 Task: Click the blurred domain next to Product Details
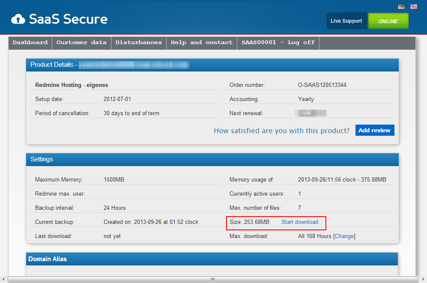pos(133,65)
